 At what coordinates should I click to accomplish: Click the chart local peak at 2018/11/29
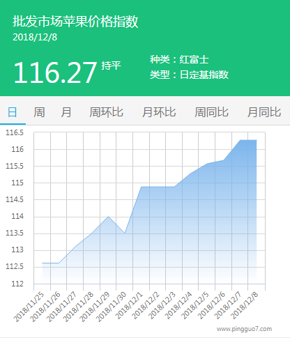108,216
